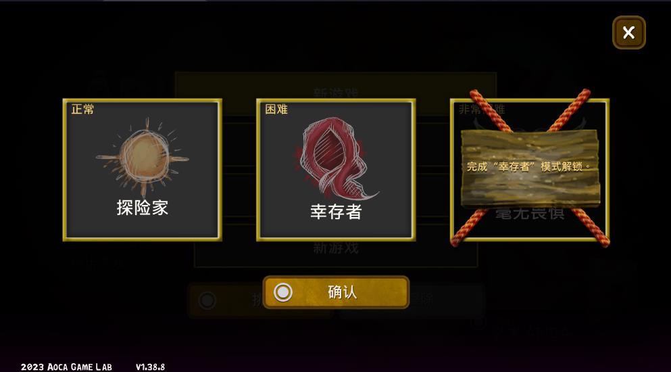Choose the 探险家 difficulty label
Screen dimensions: 671x372
[143, 208]
